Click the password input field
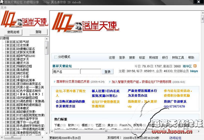This screenshot has width=204, height=140. click(x=91, y=72)
